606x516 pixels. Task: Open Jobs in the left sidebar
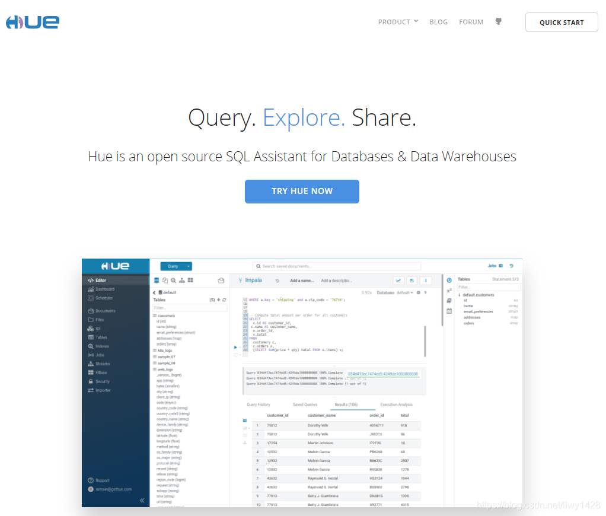[x=95, y=355]
